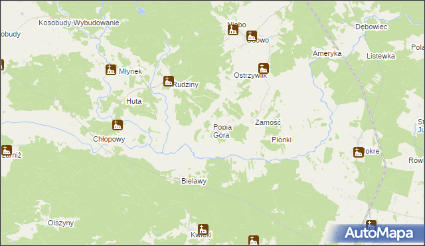The height and width of the screenshot is (246, 425).
Task: Open the church marker above Chłopowy
Action: (x=118, y=125)
